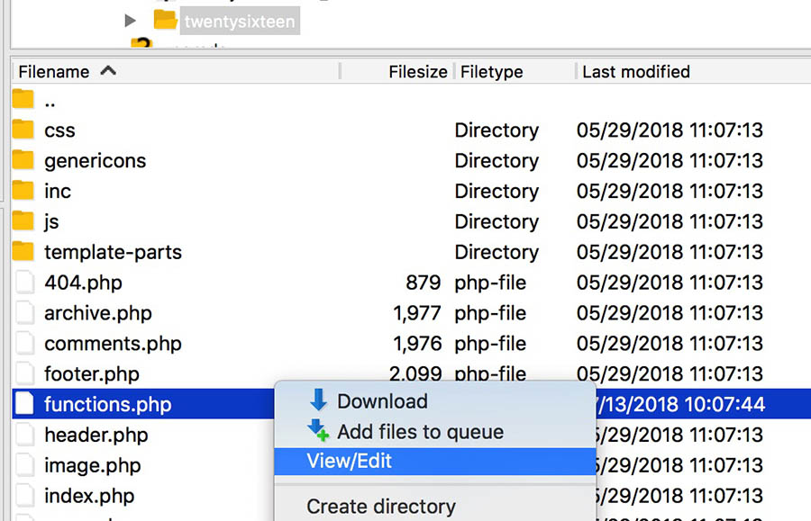The width and height of the screenshot is (811, 521).
Task: Click the Filetype column header
Action: (x=493, y=72)
